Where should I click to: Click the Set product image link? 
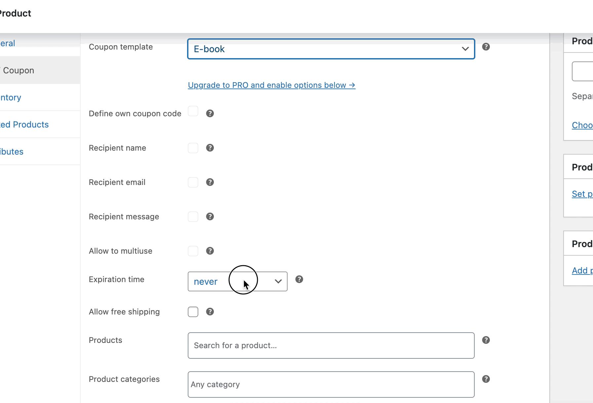click(582, 194)
